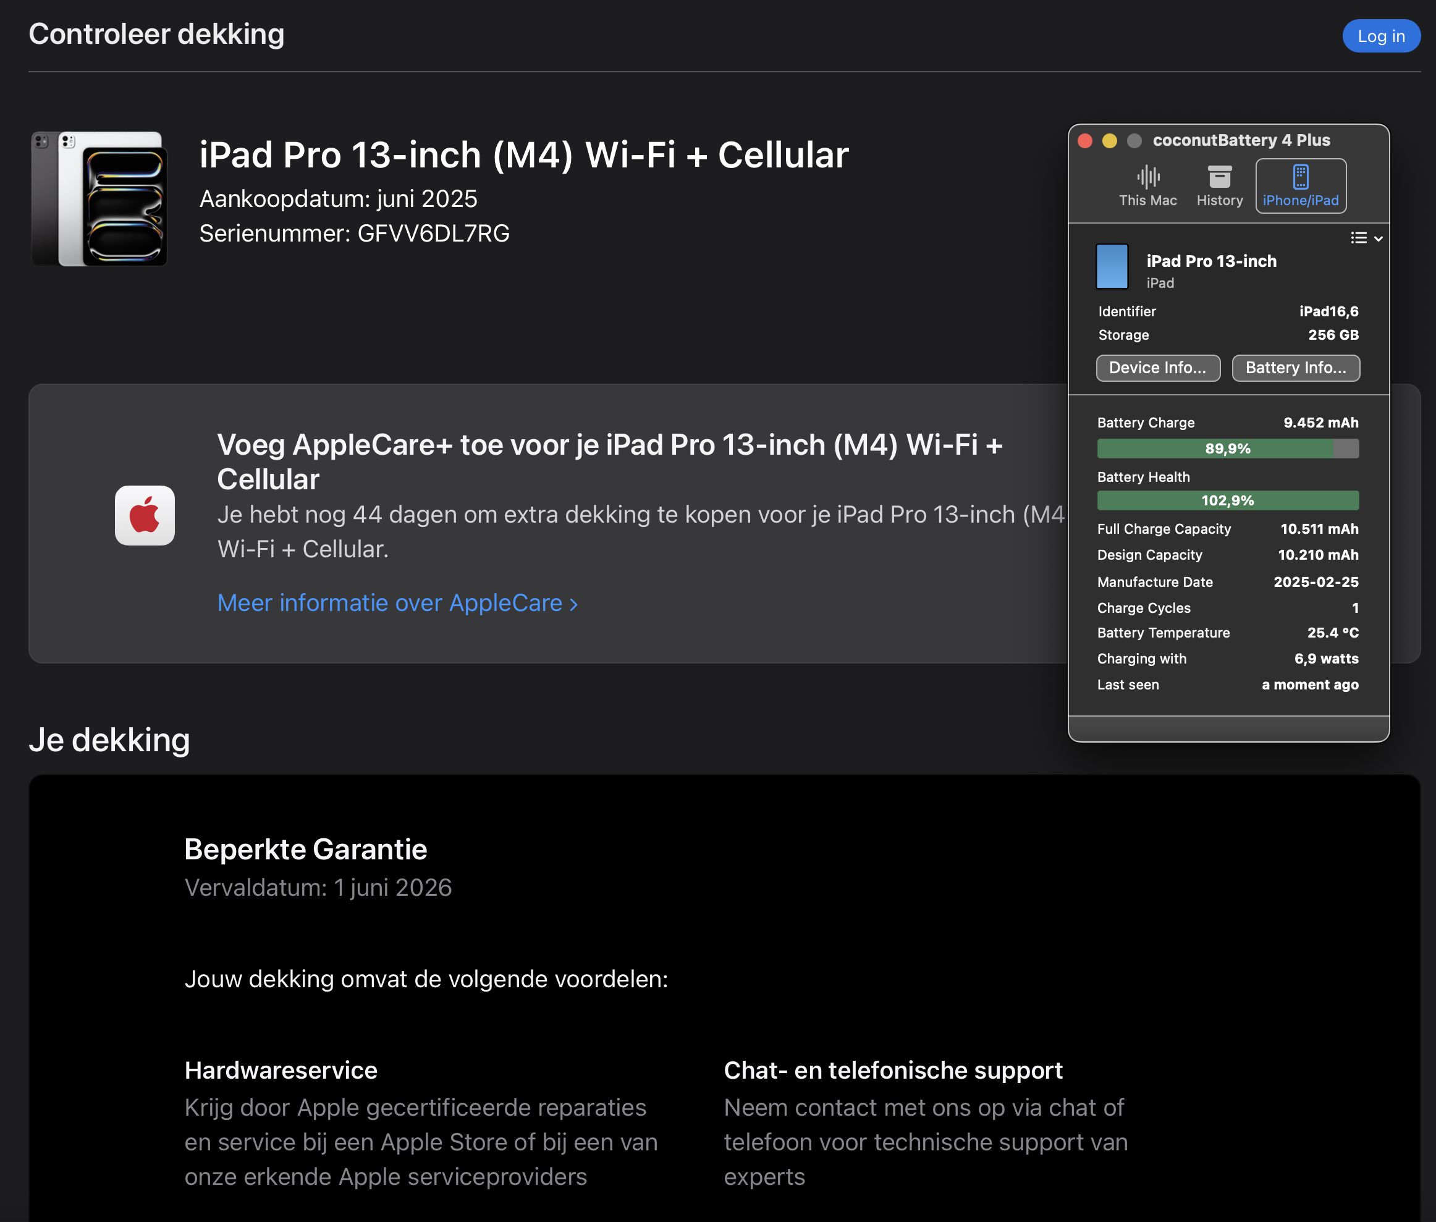Click the Battery Charge 89,9% progress bar
Screen dimensions: 1436x1222
coord(1228,449)
